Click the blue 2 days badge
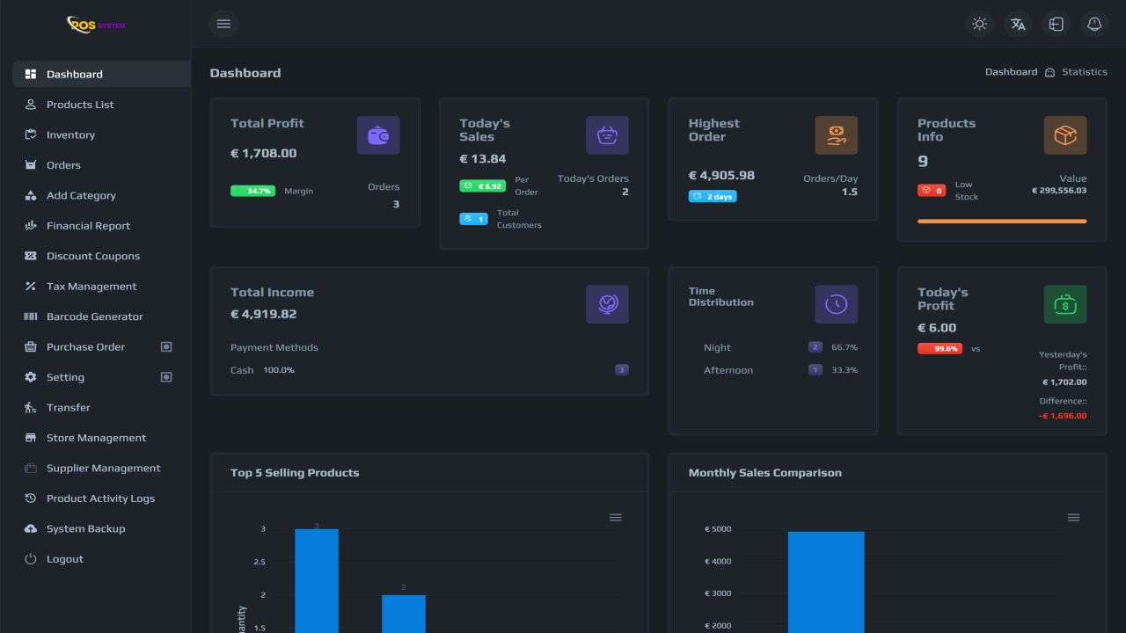This screenshot has width=1126, height=633. tap(713, 197)
